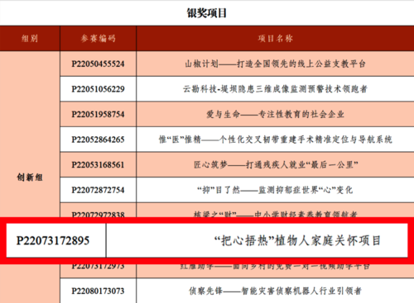Click the highlighted “把心捂热”植物人家庭关怀项目 text
The width and height of the screenshot is (414, 303).
297,241
